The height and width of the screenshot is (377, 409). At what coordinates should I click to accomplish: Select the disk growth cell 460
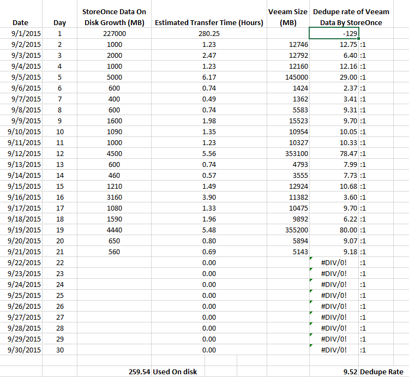click(x=115, y=175)
